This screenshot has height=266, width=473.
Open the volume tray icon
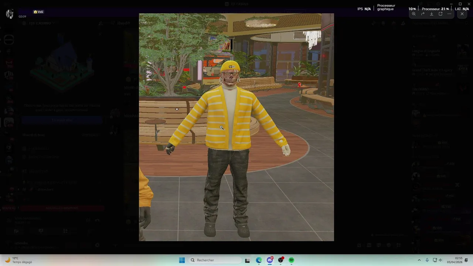point(440,260)
